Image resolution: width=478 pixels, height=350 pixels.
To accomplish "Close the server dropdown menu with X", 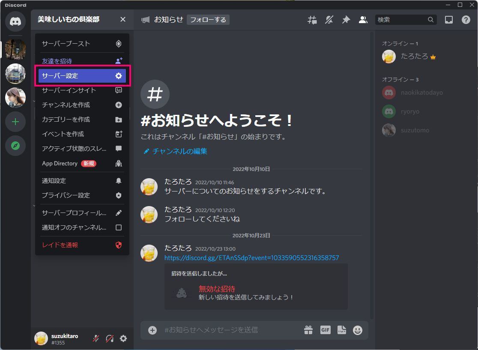I will tap(123, 20).
